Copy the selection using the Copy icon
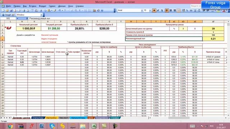The height and width of the screenshot is (129, 230). [45, 10]
